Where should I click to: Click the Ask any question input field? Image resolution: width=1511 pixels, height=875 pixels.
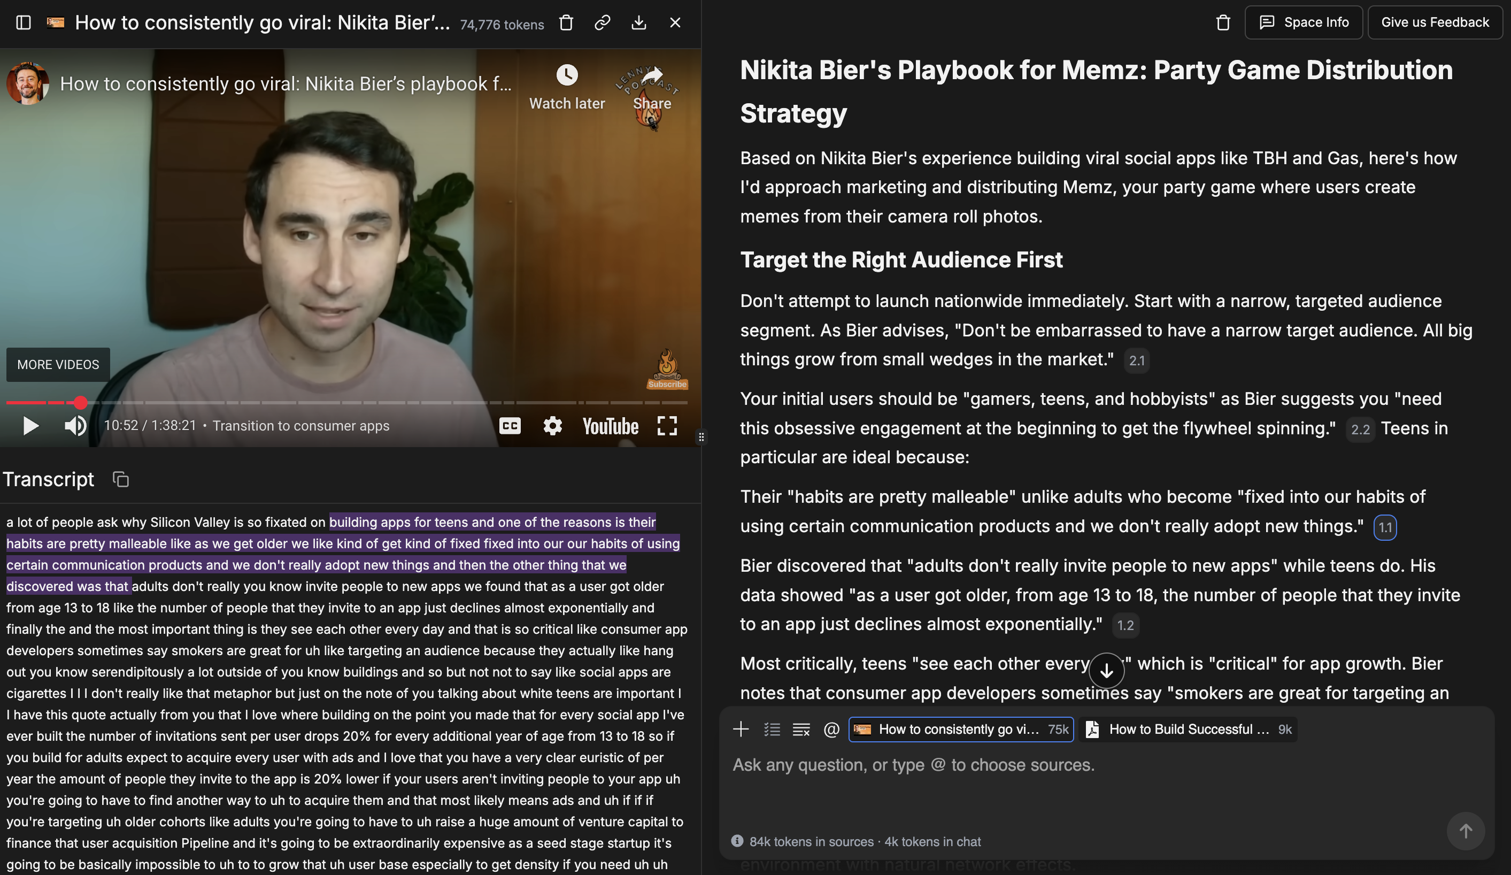click(x=1019, y=765)
